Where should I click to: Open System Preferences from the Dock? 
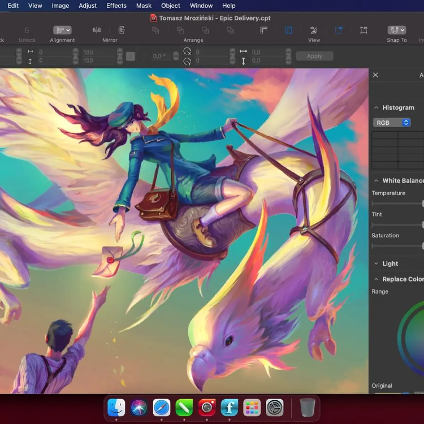275,407
